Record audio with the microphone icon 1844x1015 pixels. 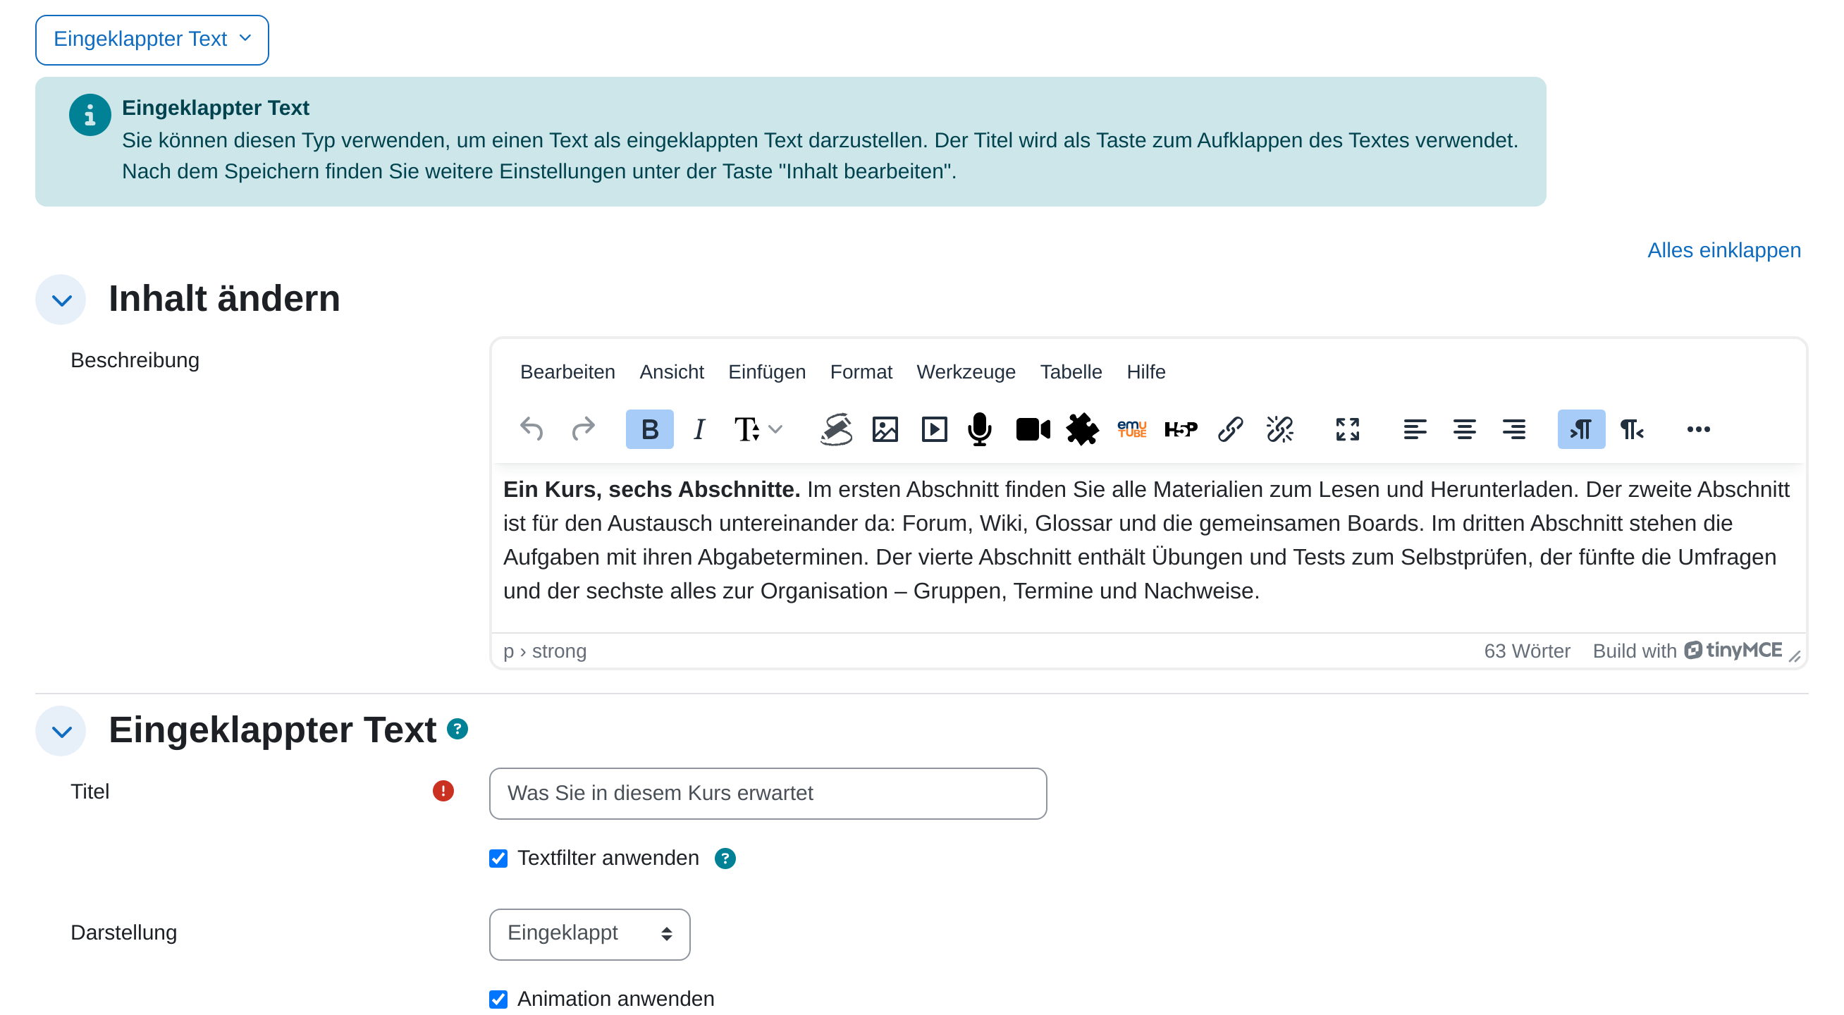point(979,429)
